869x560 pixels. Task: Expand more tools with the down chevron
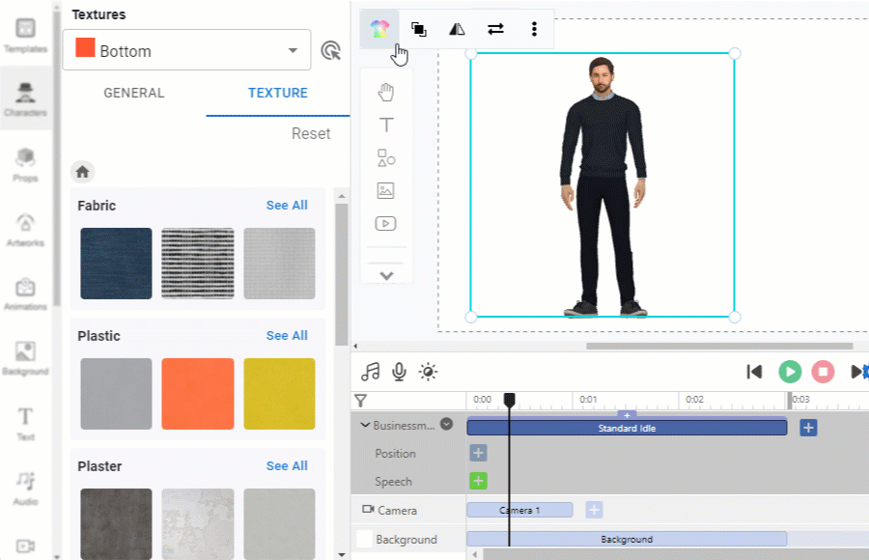click(x=386, y=275)
